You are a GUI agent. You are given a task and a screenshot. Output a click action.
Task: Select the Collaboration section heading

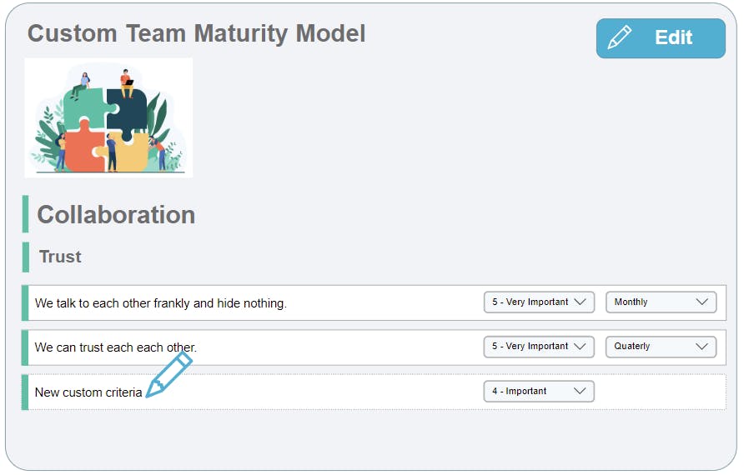(x=116, y=215)
